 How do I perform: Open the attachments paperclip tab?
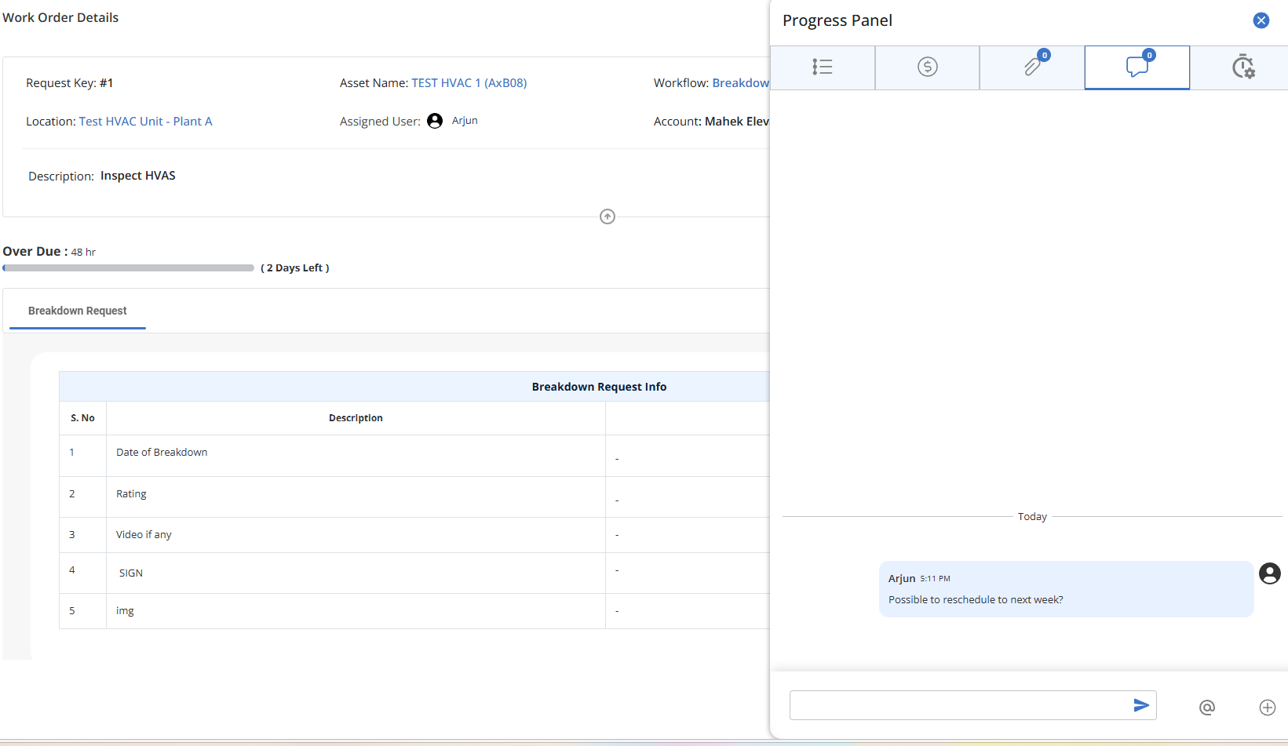point(1032,67)
